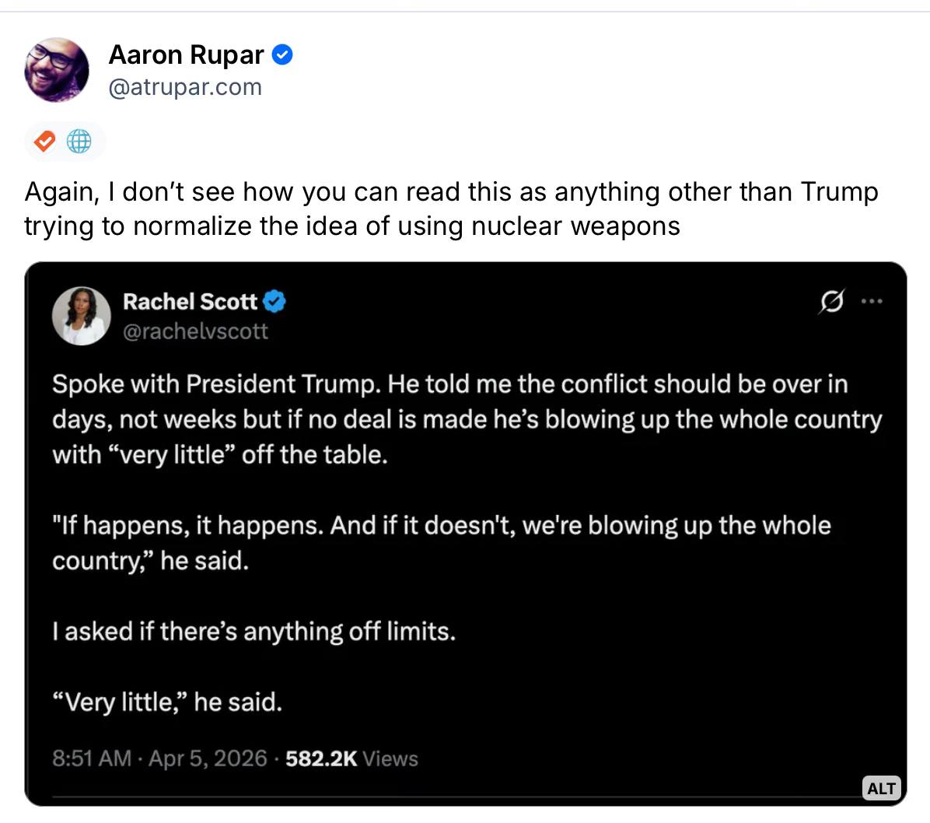Show image description via ALT badge
Screen dimensions: 930x823
tap(880, 788)
